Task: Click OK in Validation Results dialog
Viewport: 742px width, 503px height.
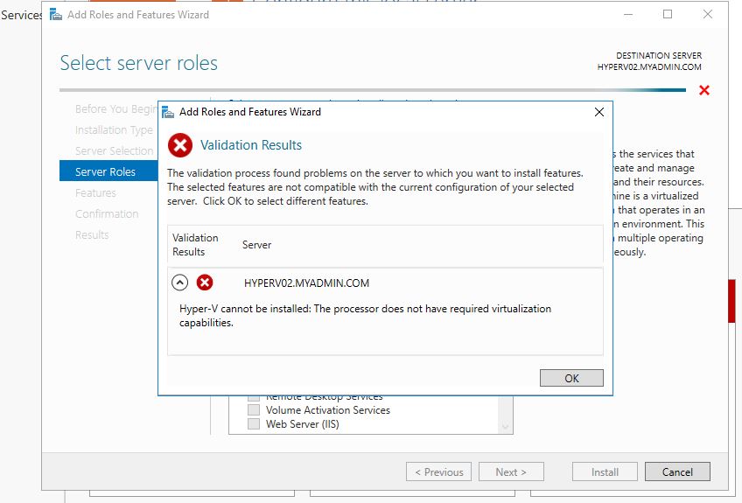Action: [x=571, y=378]
